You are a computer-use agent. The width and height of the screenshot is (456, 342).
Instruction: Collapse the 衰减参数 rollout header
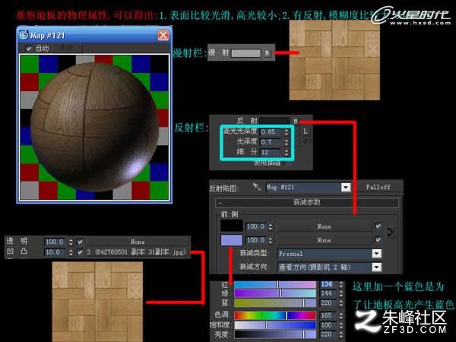[x=307, y=202]
